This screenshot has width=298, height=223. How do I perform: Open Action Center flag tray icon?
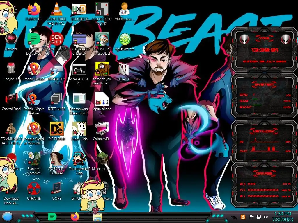pos(251,217)
